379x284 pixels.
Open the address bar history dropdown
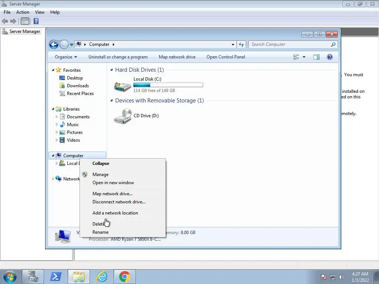(x=233, y=44)
